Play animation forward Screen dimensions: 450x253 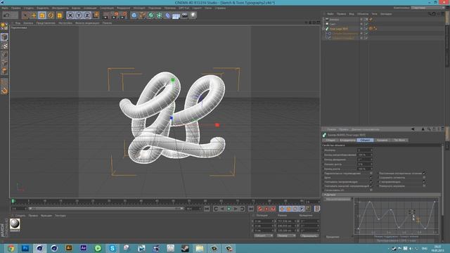click(x=229, y=209)
